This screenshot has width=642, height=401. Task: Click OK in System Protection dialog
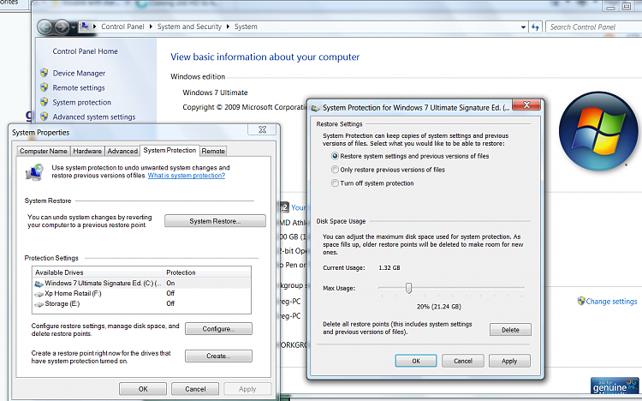[x=416, y=361]
